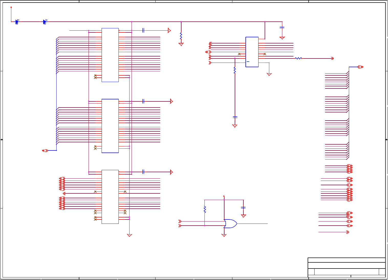
Task: Select the first diode on the power rail
Action: pyautogui.click(x=17, y=22)
